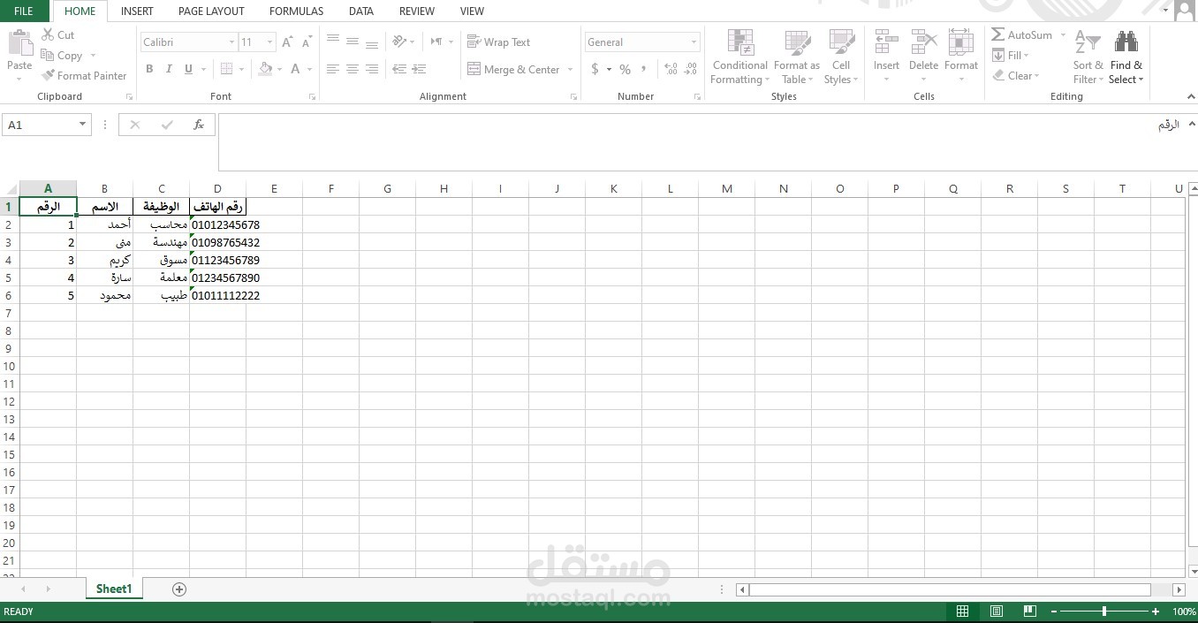Open the Clear options
Viewport: 1198px width, 623px height.
click(1015, 76)
